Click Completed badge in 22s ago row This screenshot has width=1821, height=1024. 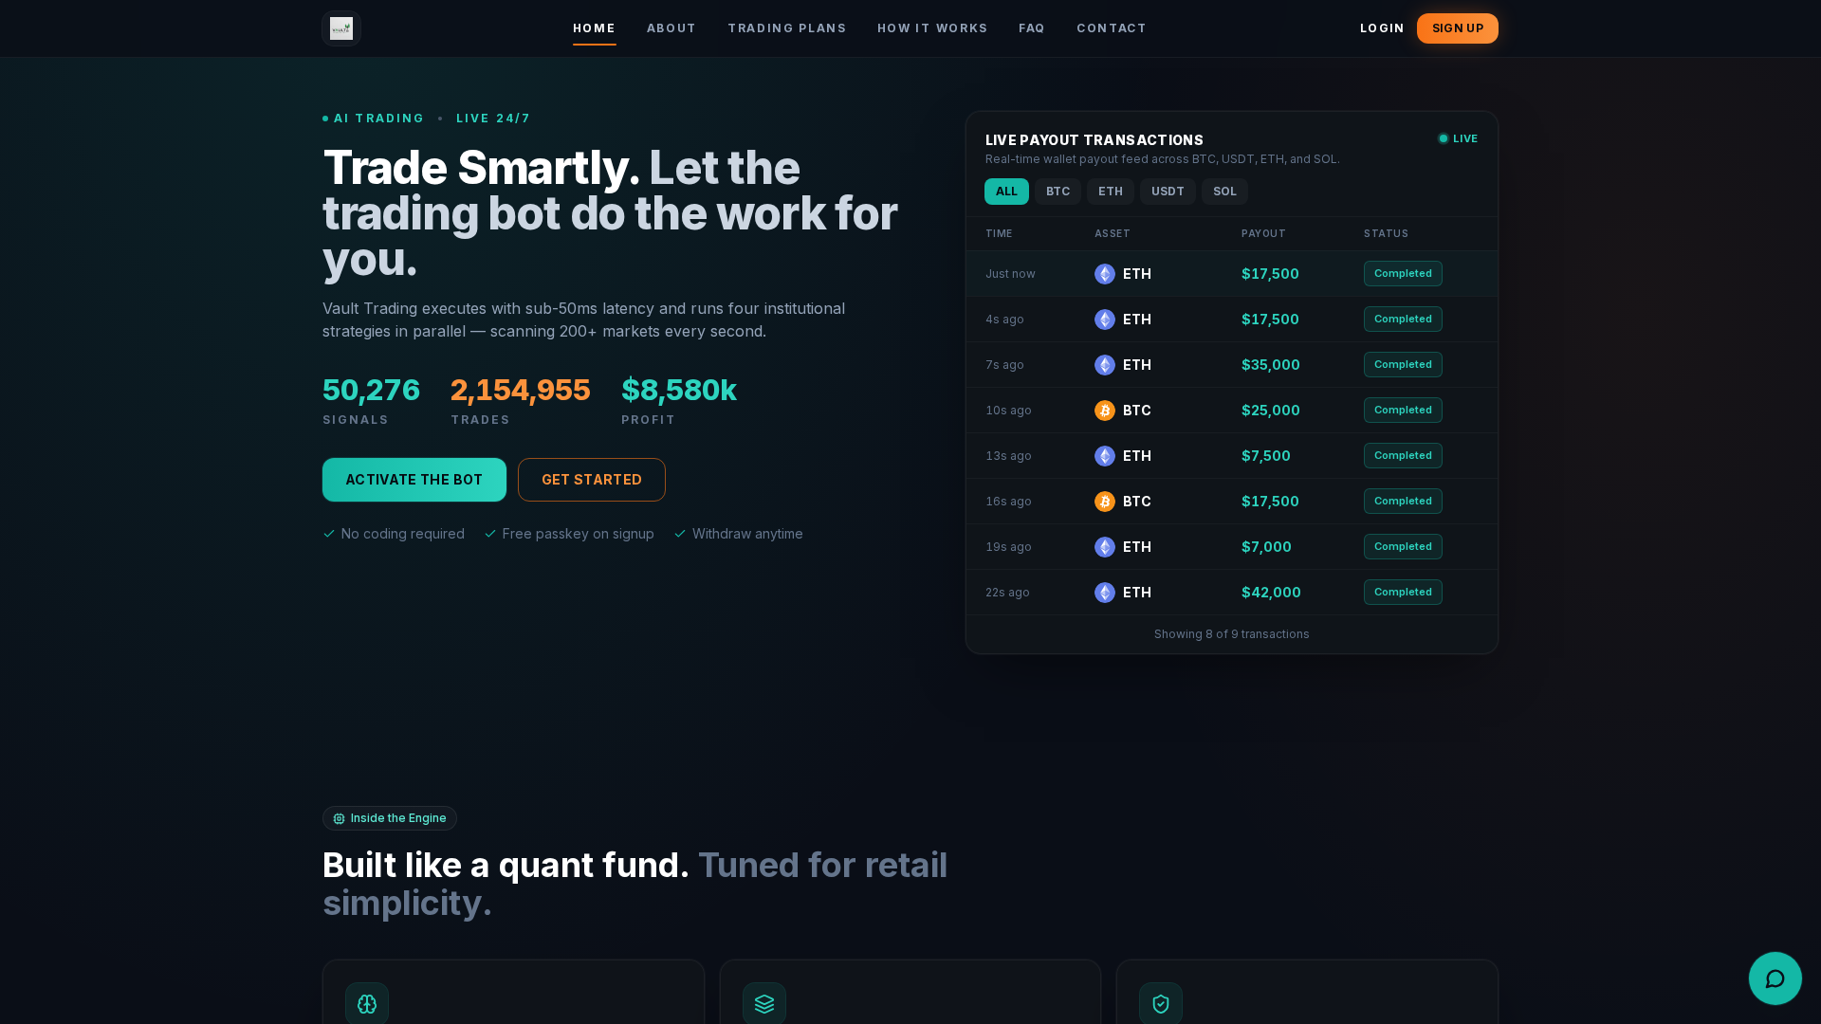[1403, 593]
